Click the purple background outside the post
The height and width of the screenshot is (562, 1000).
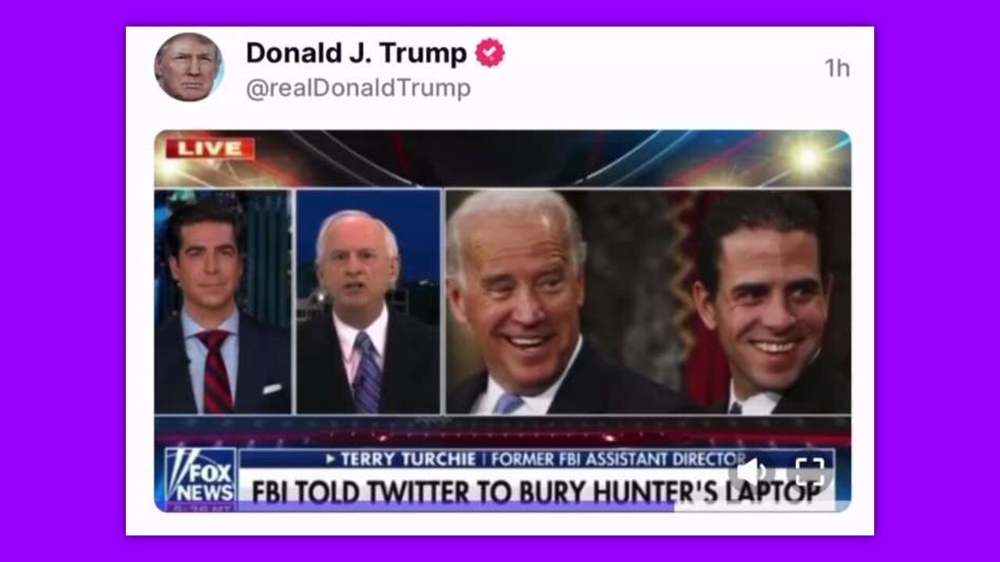click(x=62, y=281)
